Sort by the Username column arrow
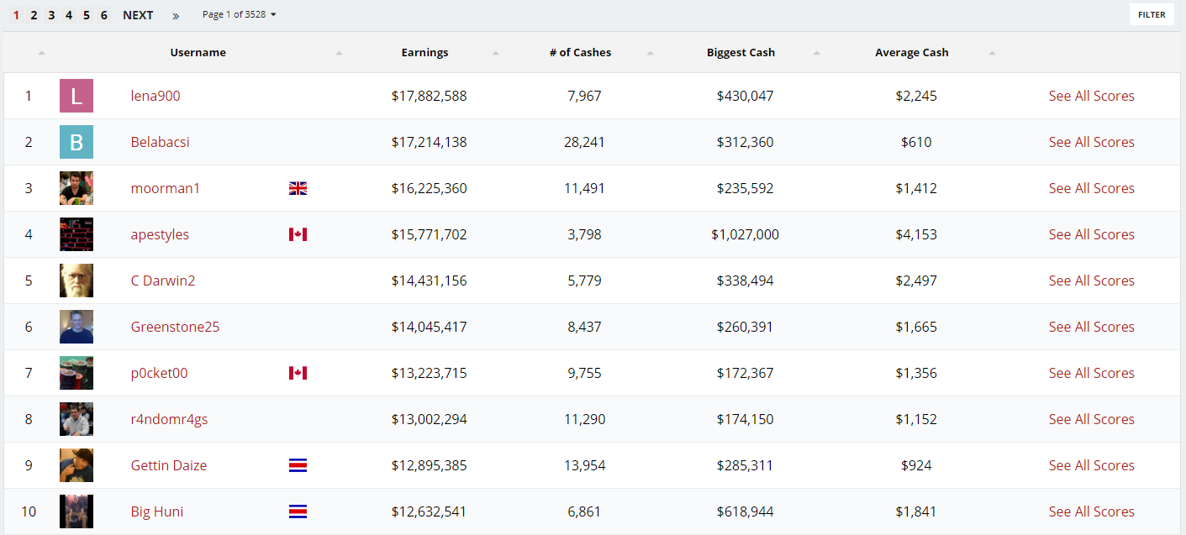The image size is (1186, 535). pos(339,52)
